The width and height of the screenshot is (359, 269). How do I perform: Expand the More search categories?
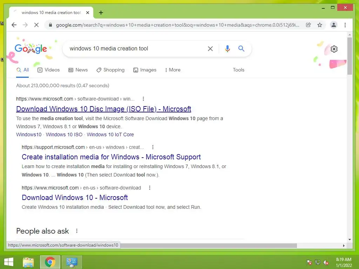coord(172,70)
